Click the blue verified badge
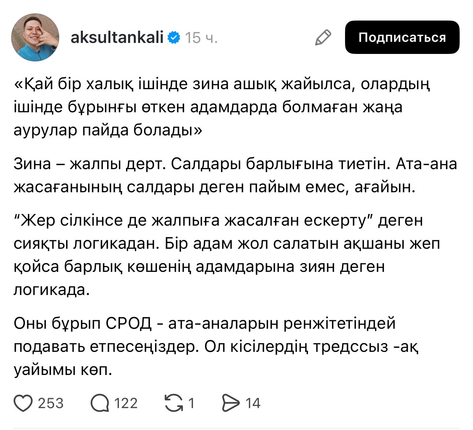Viewport: 473px width, 430px height. 174,37
